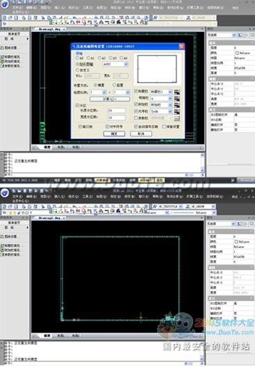255x367 pixels.
Task: Click the layer lightbulb icon beside layer 0
Action: [x=10, y=213]
